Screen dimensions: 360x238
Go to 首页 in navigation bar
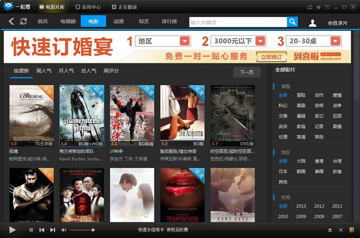pyautogui.click(x=43, y=21)
